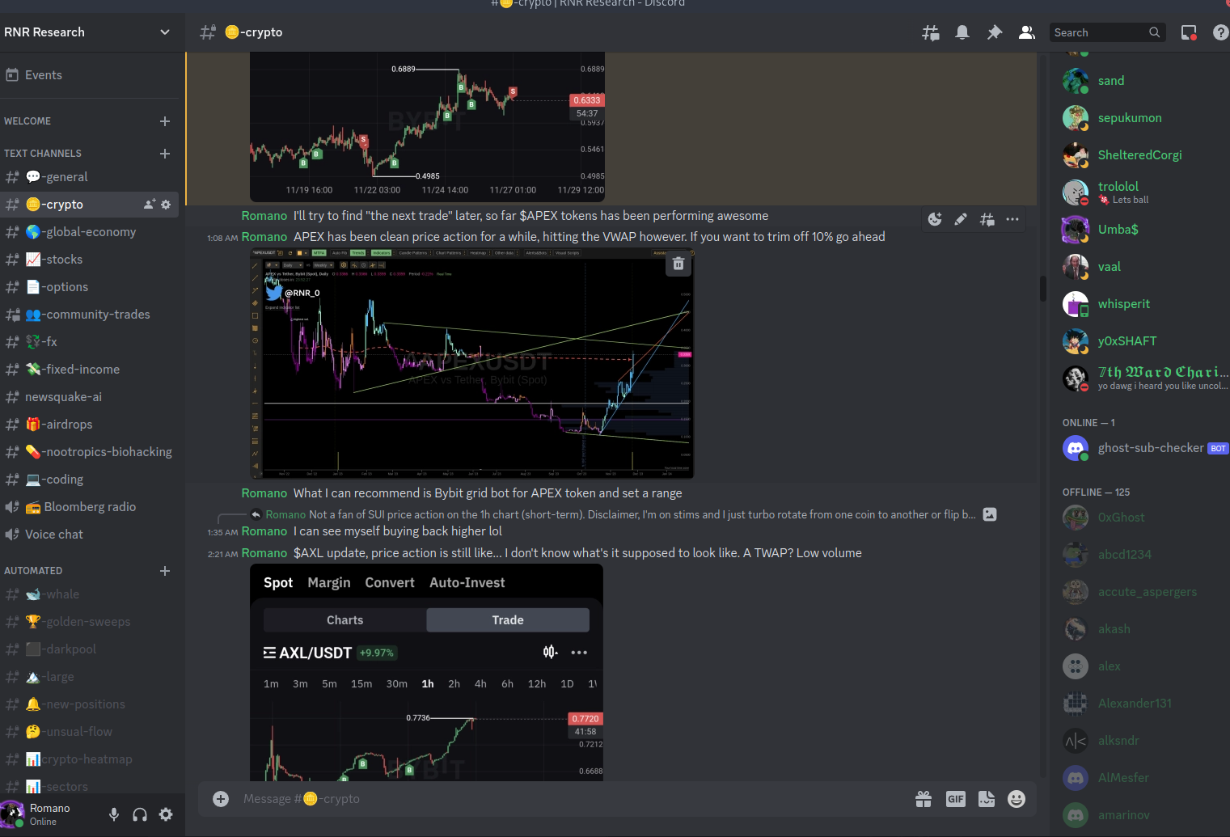Viewport: 1230px width, 837px height.
Task: Create channel in TEXT CHANNELS category
Action: tap(165, 154)
